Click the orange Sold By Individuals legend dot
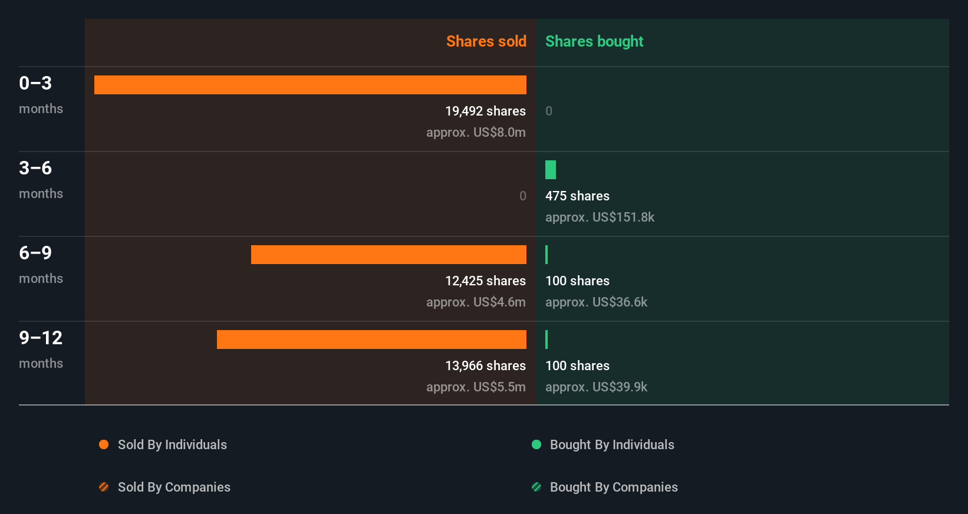Image resolution: width=968 pixels, height=514 pixels. (x=104, y=444)
